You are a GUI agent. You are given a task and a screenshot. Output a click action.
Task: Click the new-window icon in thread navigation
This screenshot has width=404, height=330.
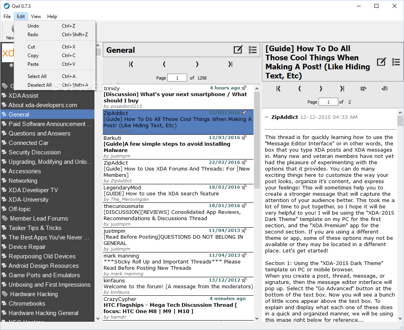pyautogui.click(x=363, y=89)
